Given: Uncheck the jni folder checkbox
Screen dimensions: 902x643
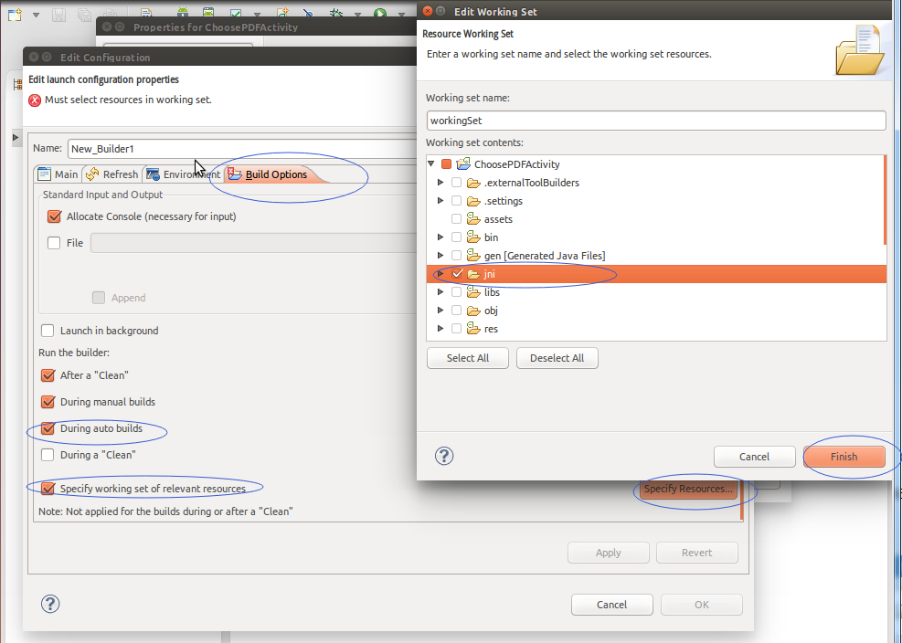Looking at the screenshot, I should tap(457, 274).
